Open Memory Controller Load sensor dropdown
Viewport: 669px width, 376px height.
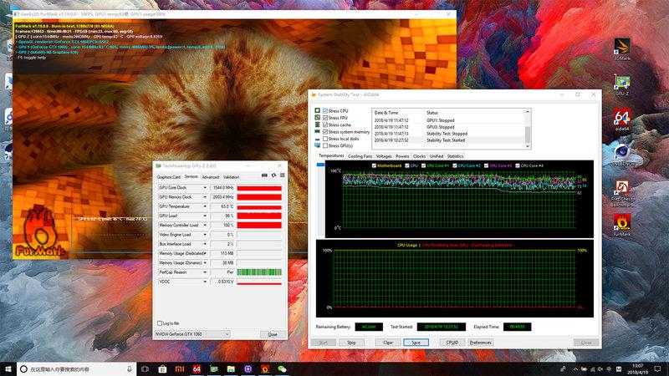point(205,225)
